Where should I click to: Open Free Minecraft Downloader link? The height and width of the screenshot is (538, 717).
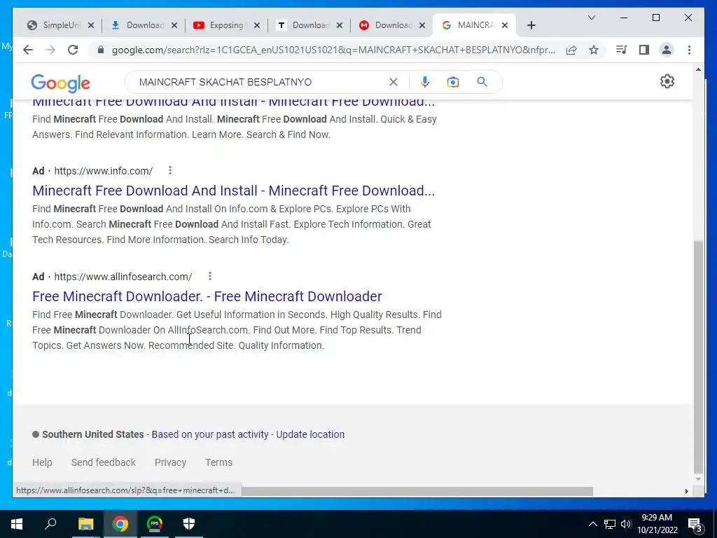(x=207, y=296)
